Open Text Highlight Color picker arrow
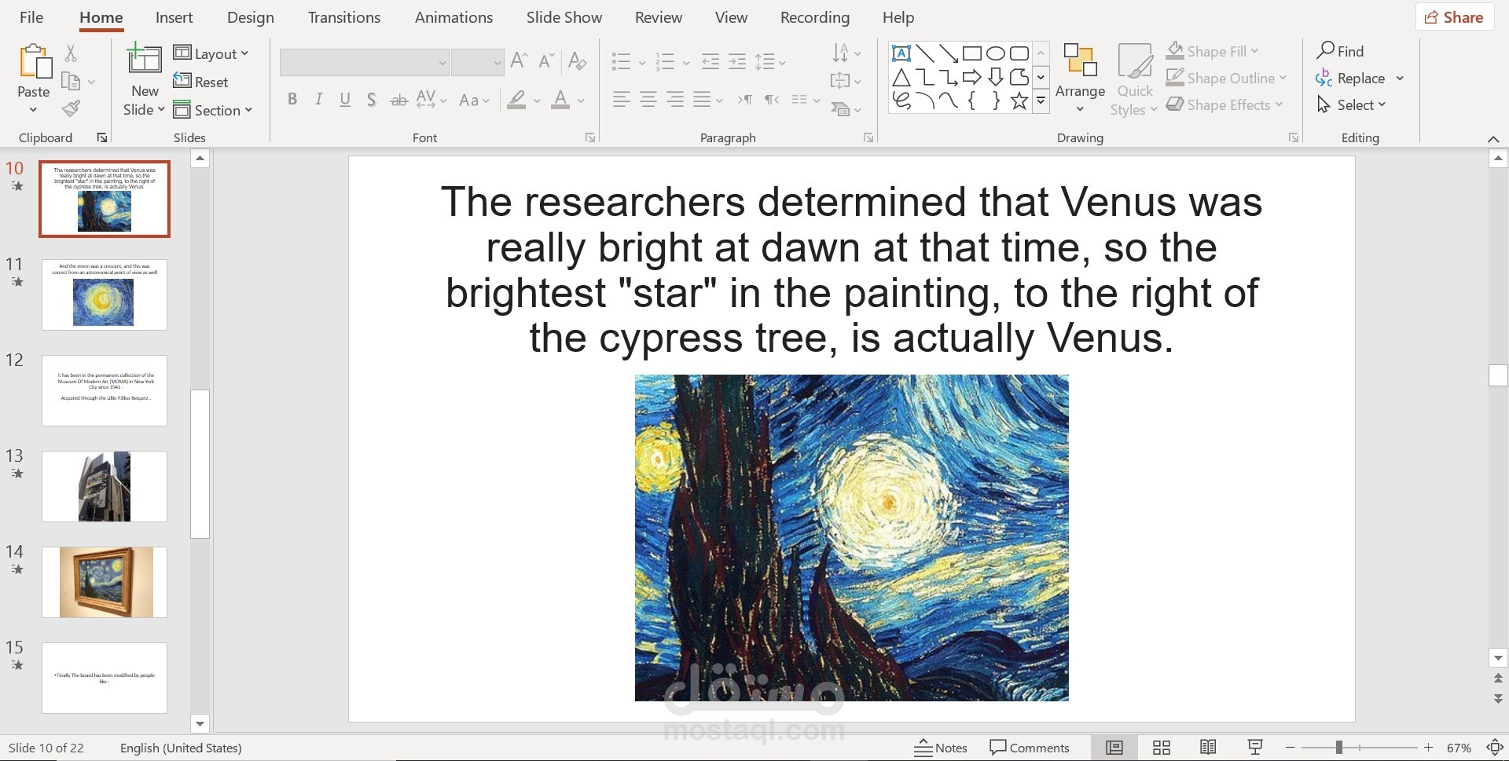 pyautogui.click(x=537, y=101)
